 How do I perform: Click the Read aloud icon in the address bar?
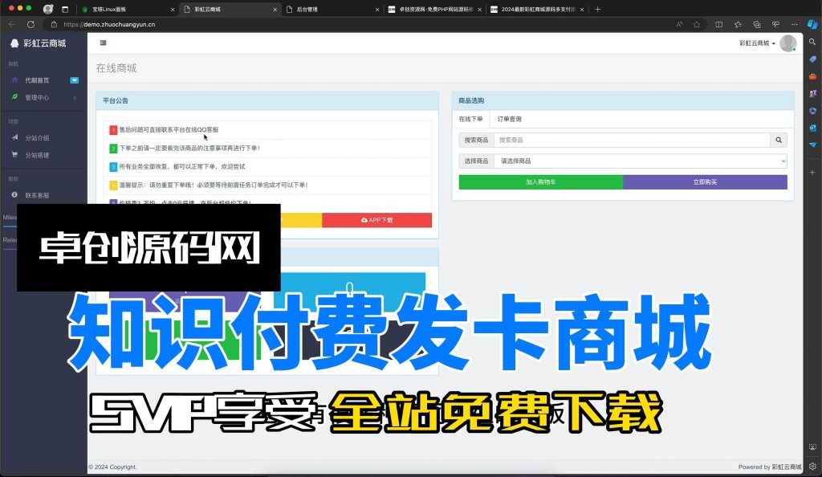[679, 24]
